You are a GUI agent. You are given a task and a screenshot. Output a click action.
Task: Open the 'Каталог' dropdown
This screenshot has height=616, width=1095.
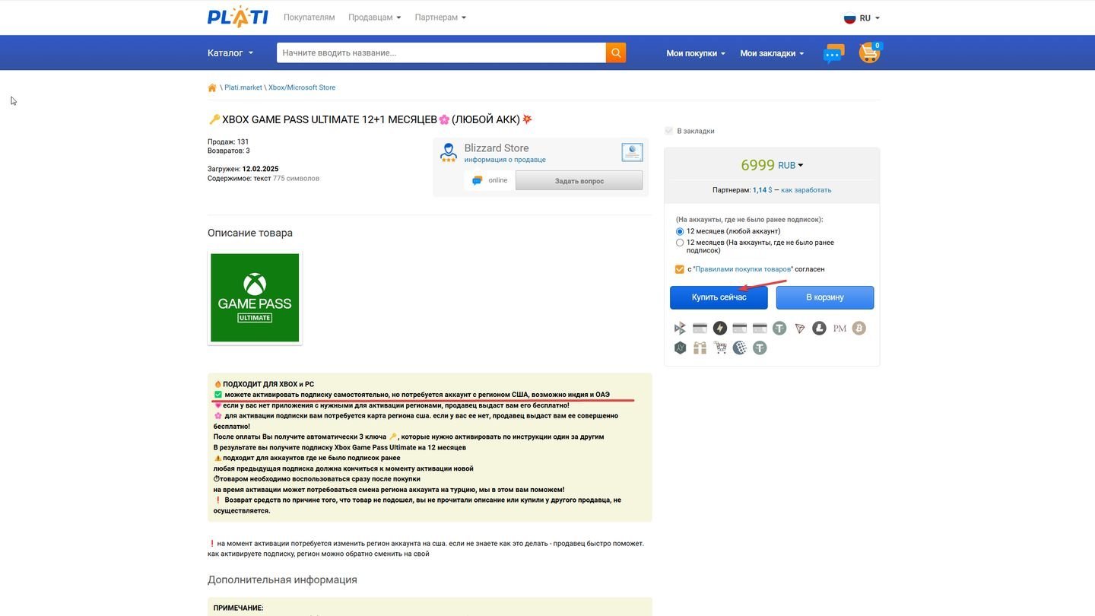coord(230,52)
